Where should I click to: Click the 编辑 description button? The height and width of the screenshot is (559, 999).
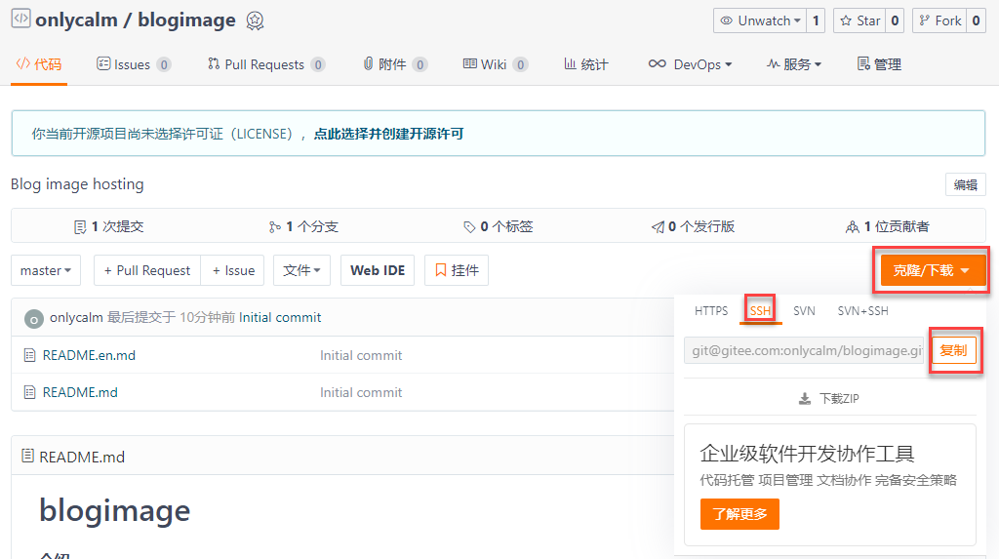965,184
